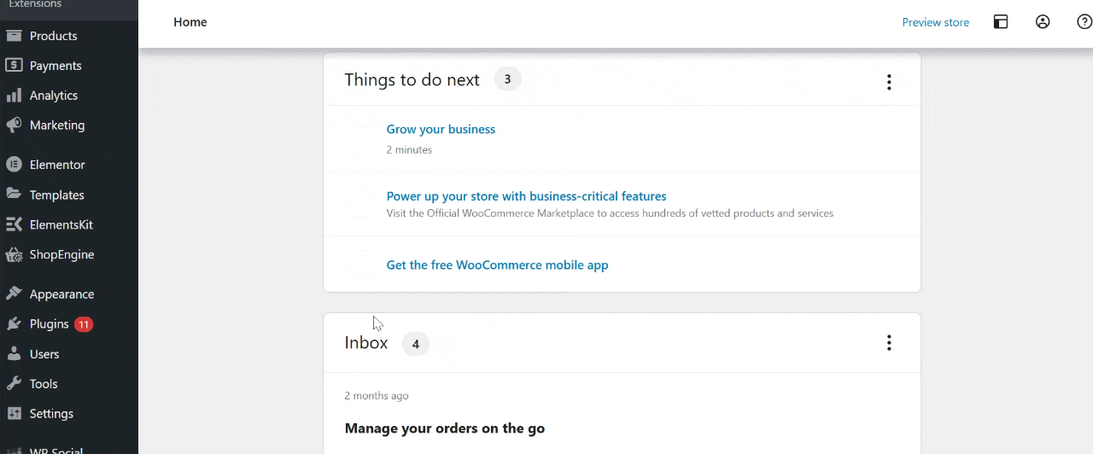The height and width of the screenshot is (454, 1093).
Task: Click the Home page title
Action: coord(190,22)
